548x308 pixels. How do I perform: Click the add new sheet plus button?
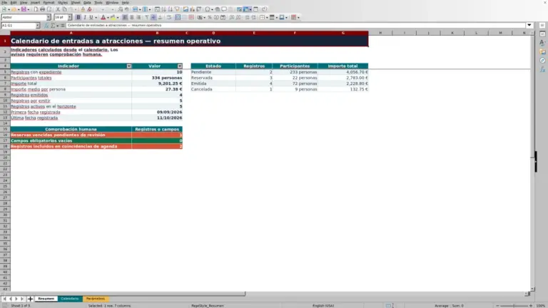click(30, 299)
